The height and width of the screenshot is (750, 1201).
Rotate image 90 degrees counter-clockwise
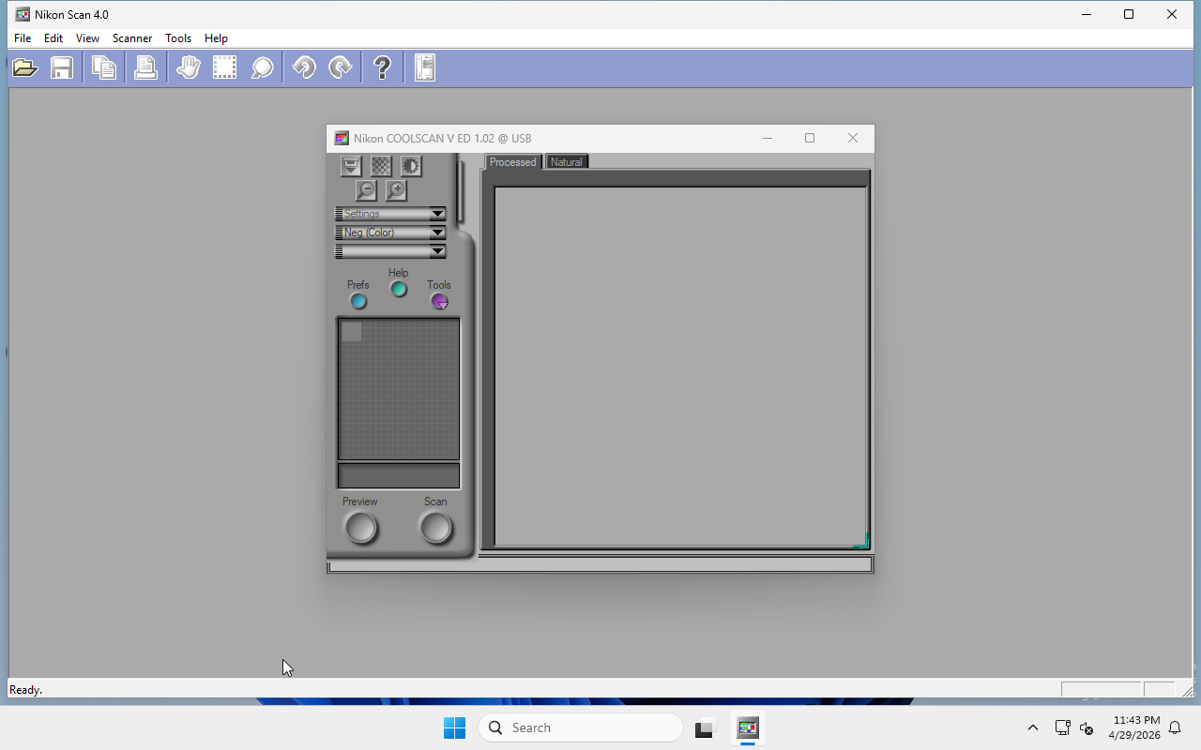[x=304, y=67]
